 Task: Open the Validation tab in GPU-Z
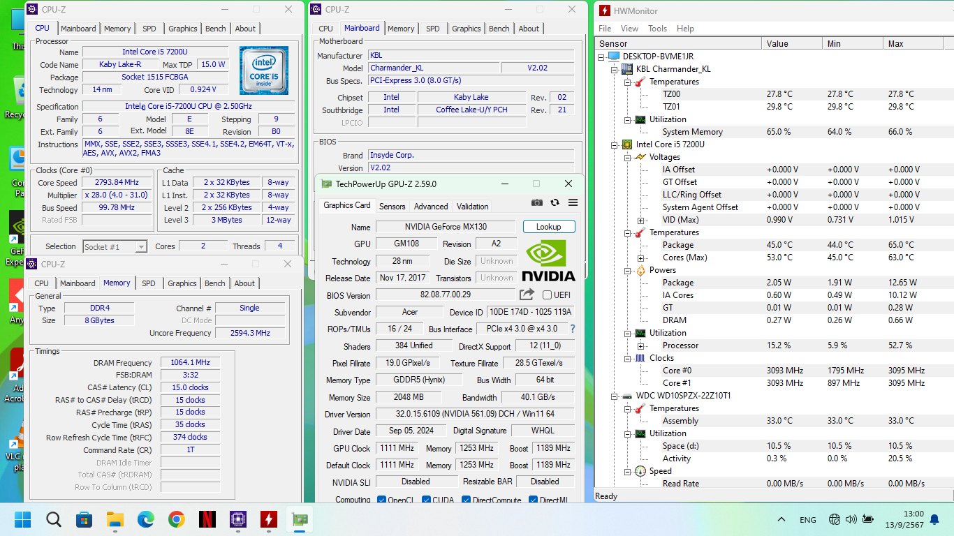(473, 207)
